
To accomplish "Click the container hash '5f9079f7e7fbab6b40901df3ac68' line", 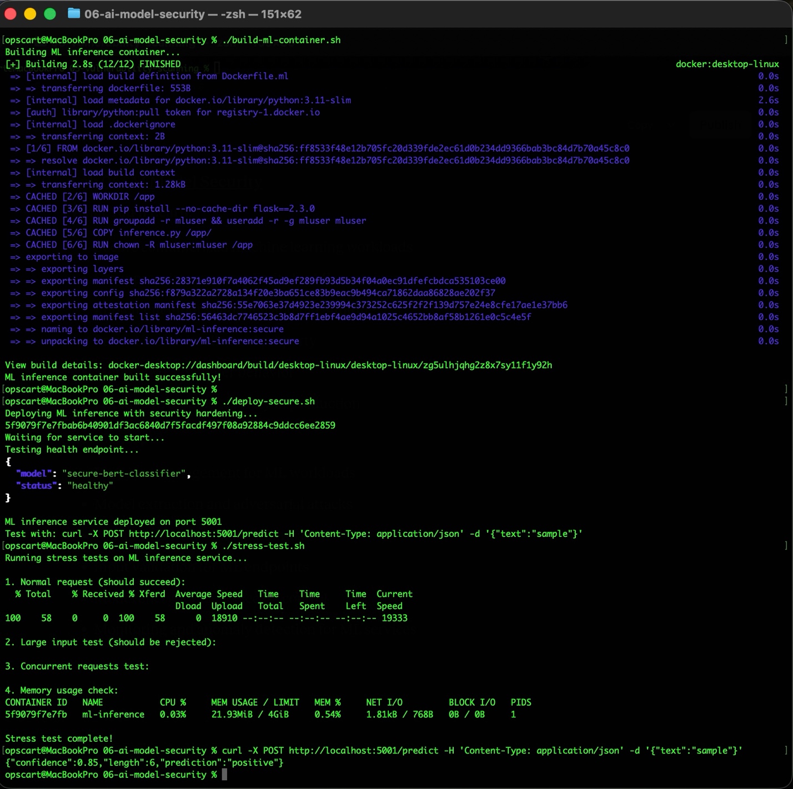I will pos(170,425).
